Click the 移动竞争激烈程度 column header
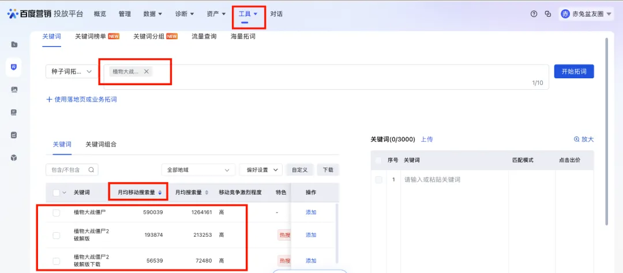The width and height of the screenshot is (623, 273). tap(241, 192)
